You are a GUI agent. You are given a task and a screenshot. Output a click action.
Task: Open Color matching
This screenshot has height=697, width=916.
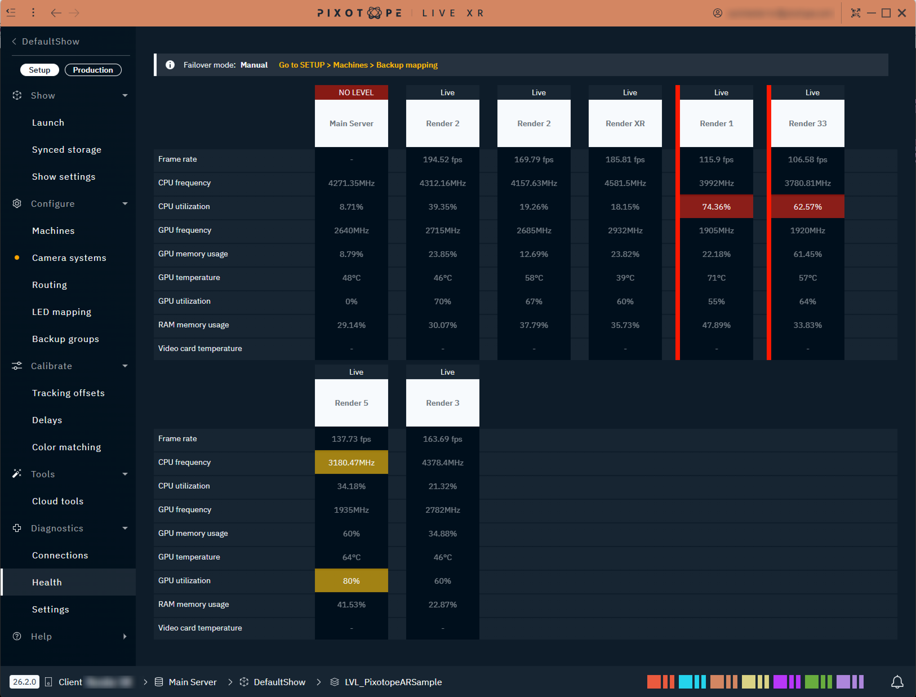click(67, 447)
